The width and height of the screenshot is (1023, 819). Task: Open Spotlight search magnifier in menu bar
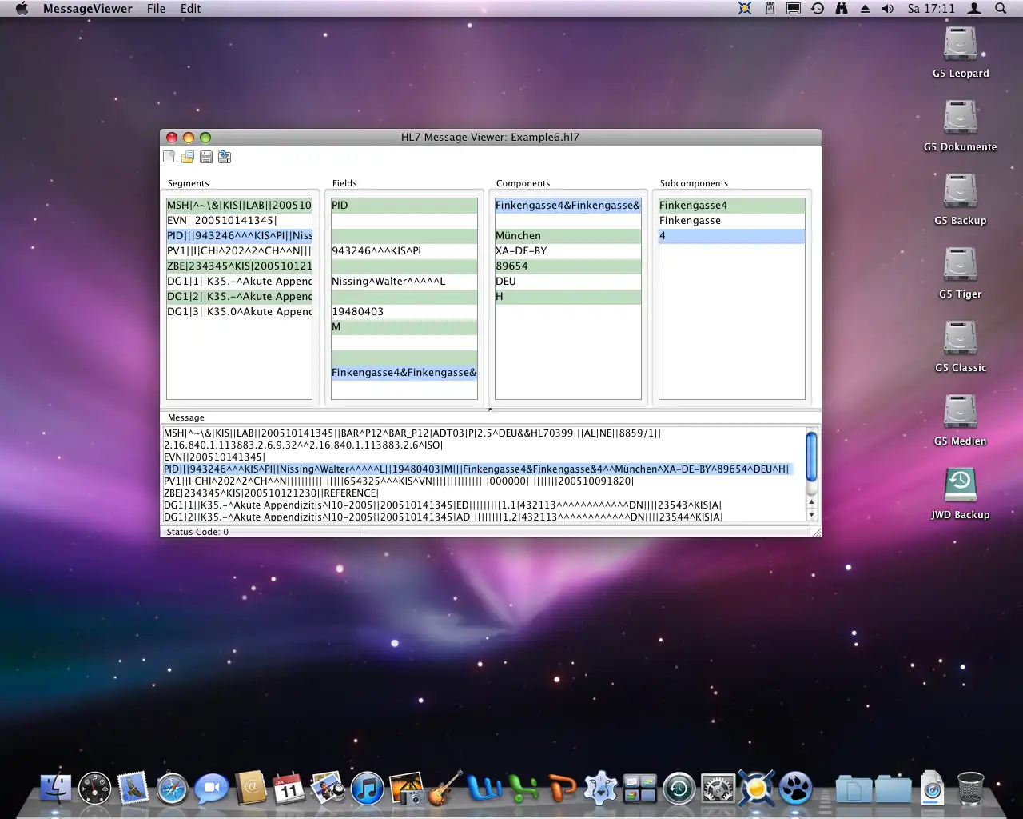click(x=1001, y=9)
